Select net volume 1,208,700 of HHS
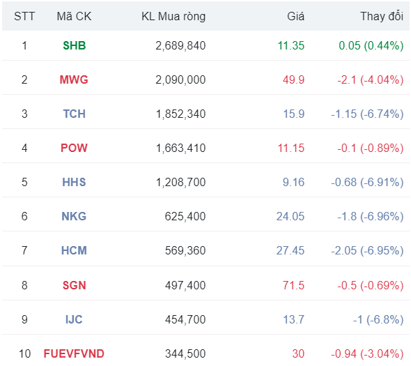411x366 pixels. pos(181,182)
